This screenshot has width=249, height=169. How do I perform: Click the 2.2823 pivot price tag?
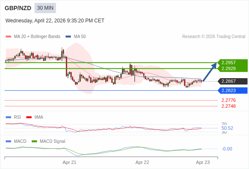pyautogui.click(x=233, y=90)
